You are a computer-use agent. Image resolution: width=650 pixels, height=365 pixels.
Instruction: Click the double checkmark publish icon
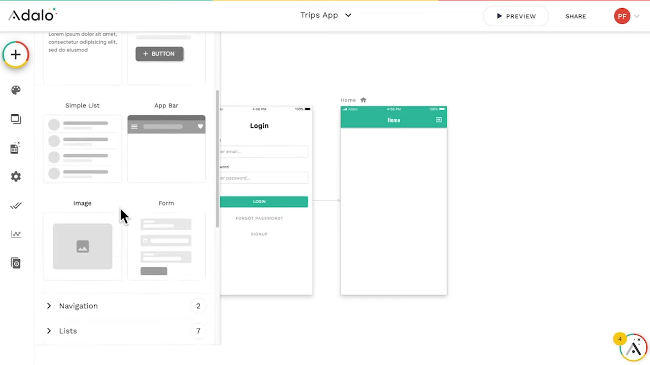[x=15, y=205]
